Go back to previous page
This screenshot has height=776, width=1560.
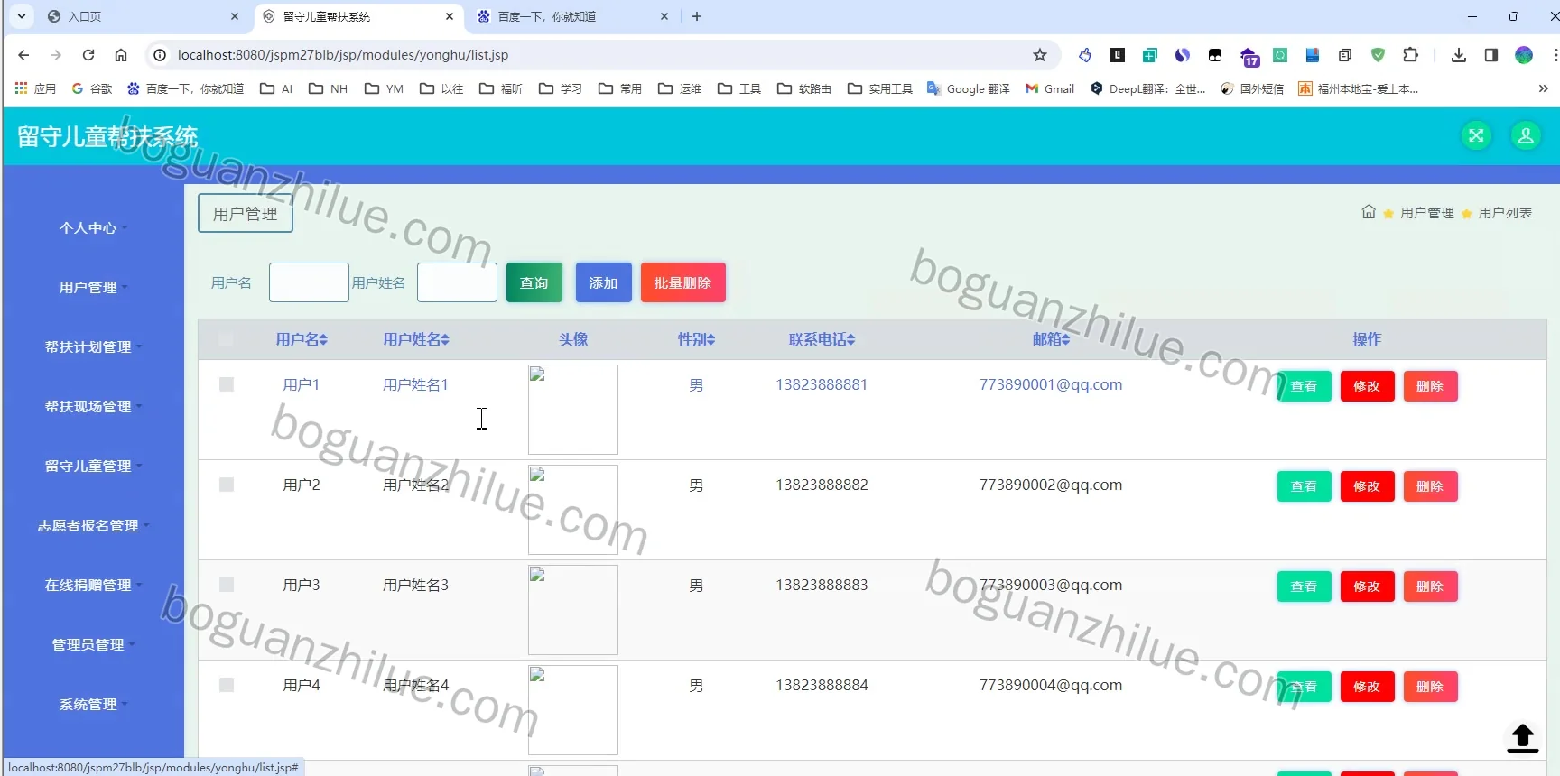click(23, 55)
